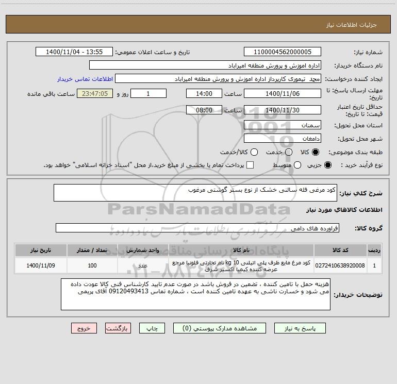Click the جزئیات اطلاعات نیاز page title
This screenshot has width=397, height=384.
(x=351, y=25)
